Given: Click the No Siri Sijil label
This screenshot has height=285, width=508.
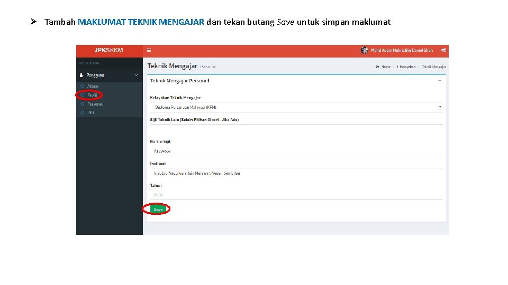Looking at the screenshot, I should point(160,141).
